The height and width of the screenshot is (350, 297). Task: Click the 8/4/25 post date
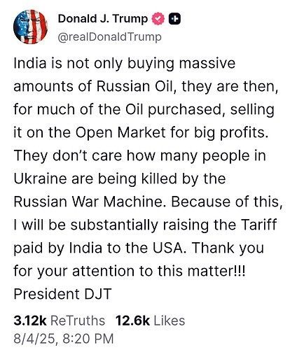click(x=34, y=339)
